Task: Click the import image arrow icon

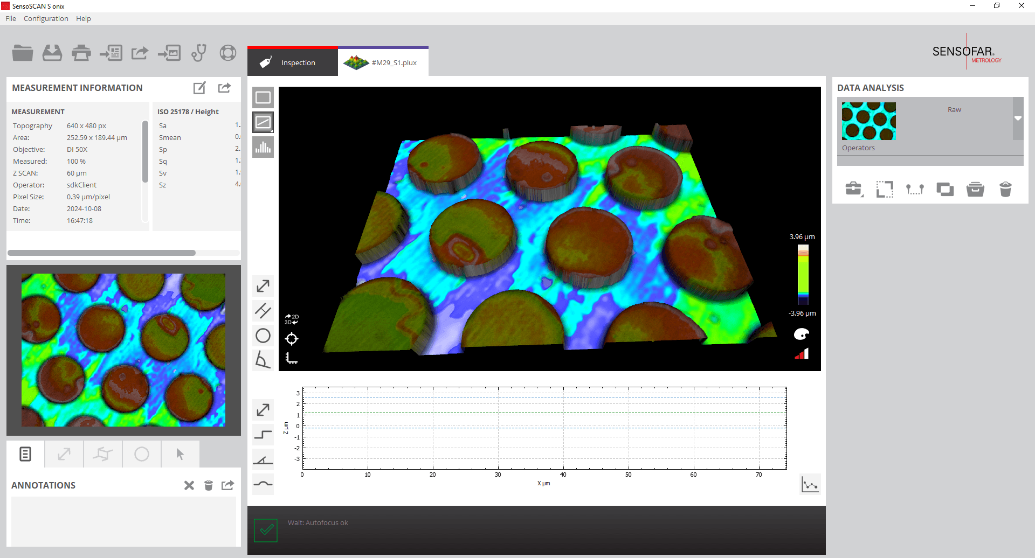Action: click(169, 53)
